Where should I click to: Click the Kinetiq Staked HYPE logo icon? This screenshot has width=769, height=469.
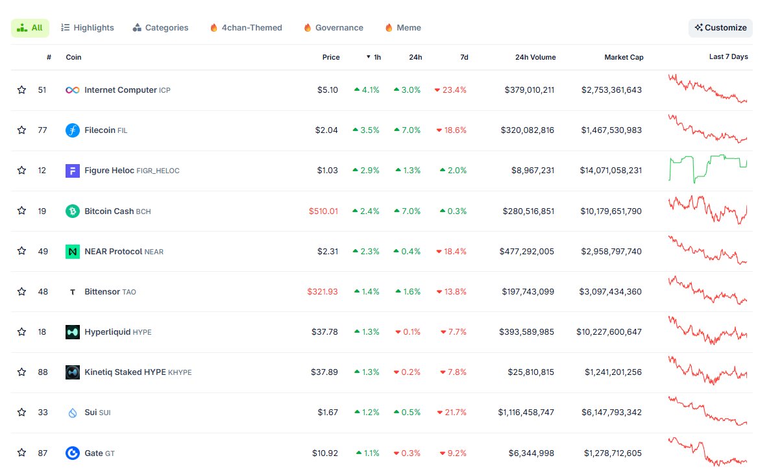[x=73, y=372]
